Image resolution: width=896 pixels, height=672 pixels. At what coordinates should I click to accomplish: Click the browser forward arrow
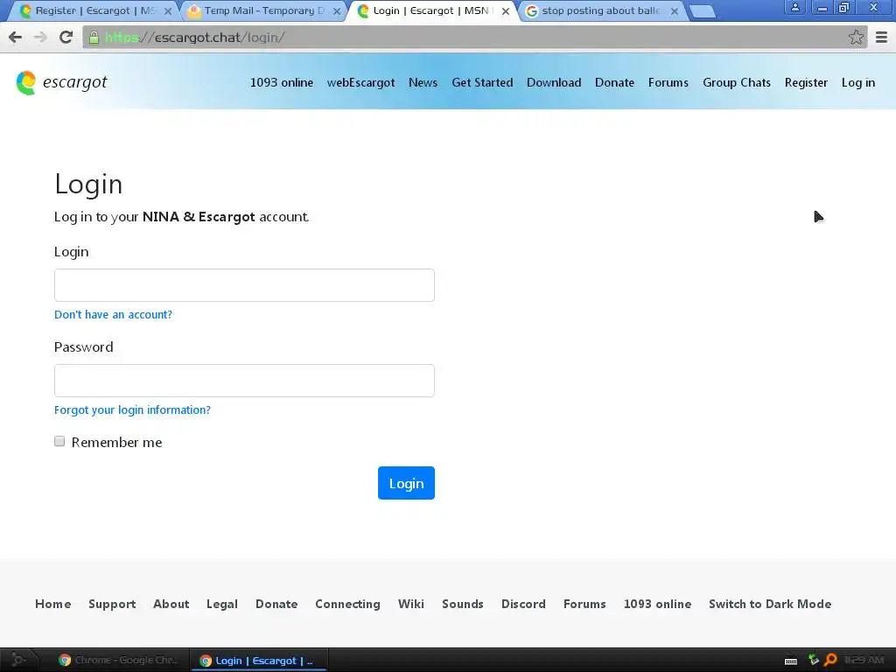(x=40, y=37)
